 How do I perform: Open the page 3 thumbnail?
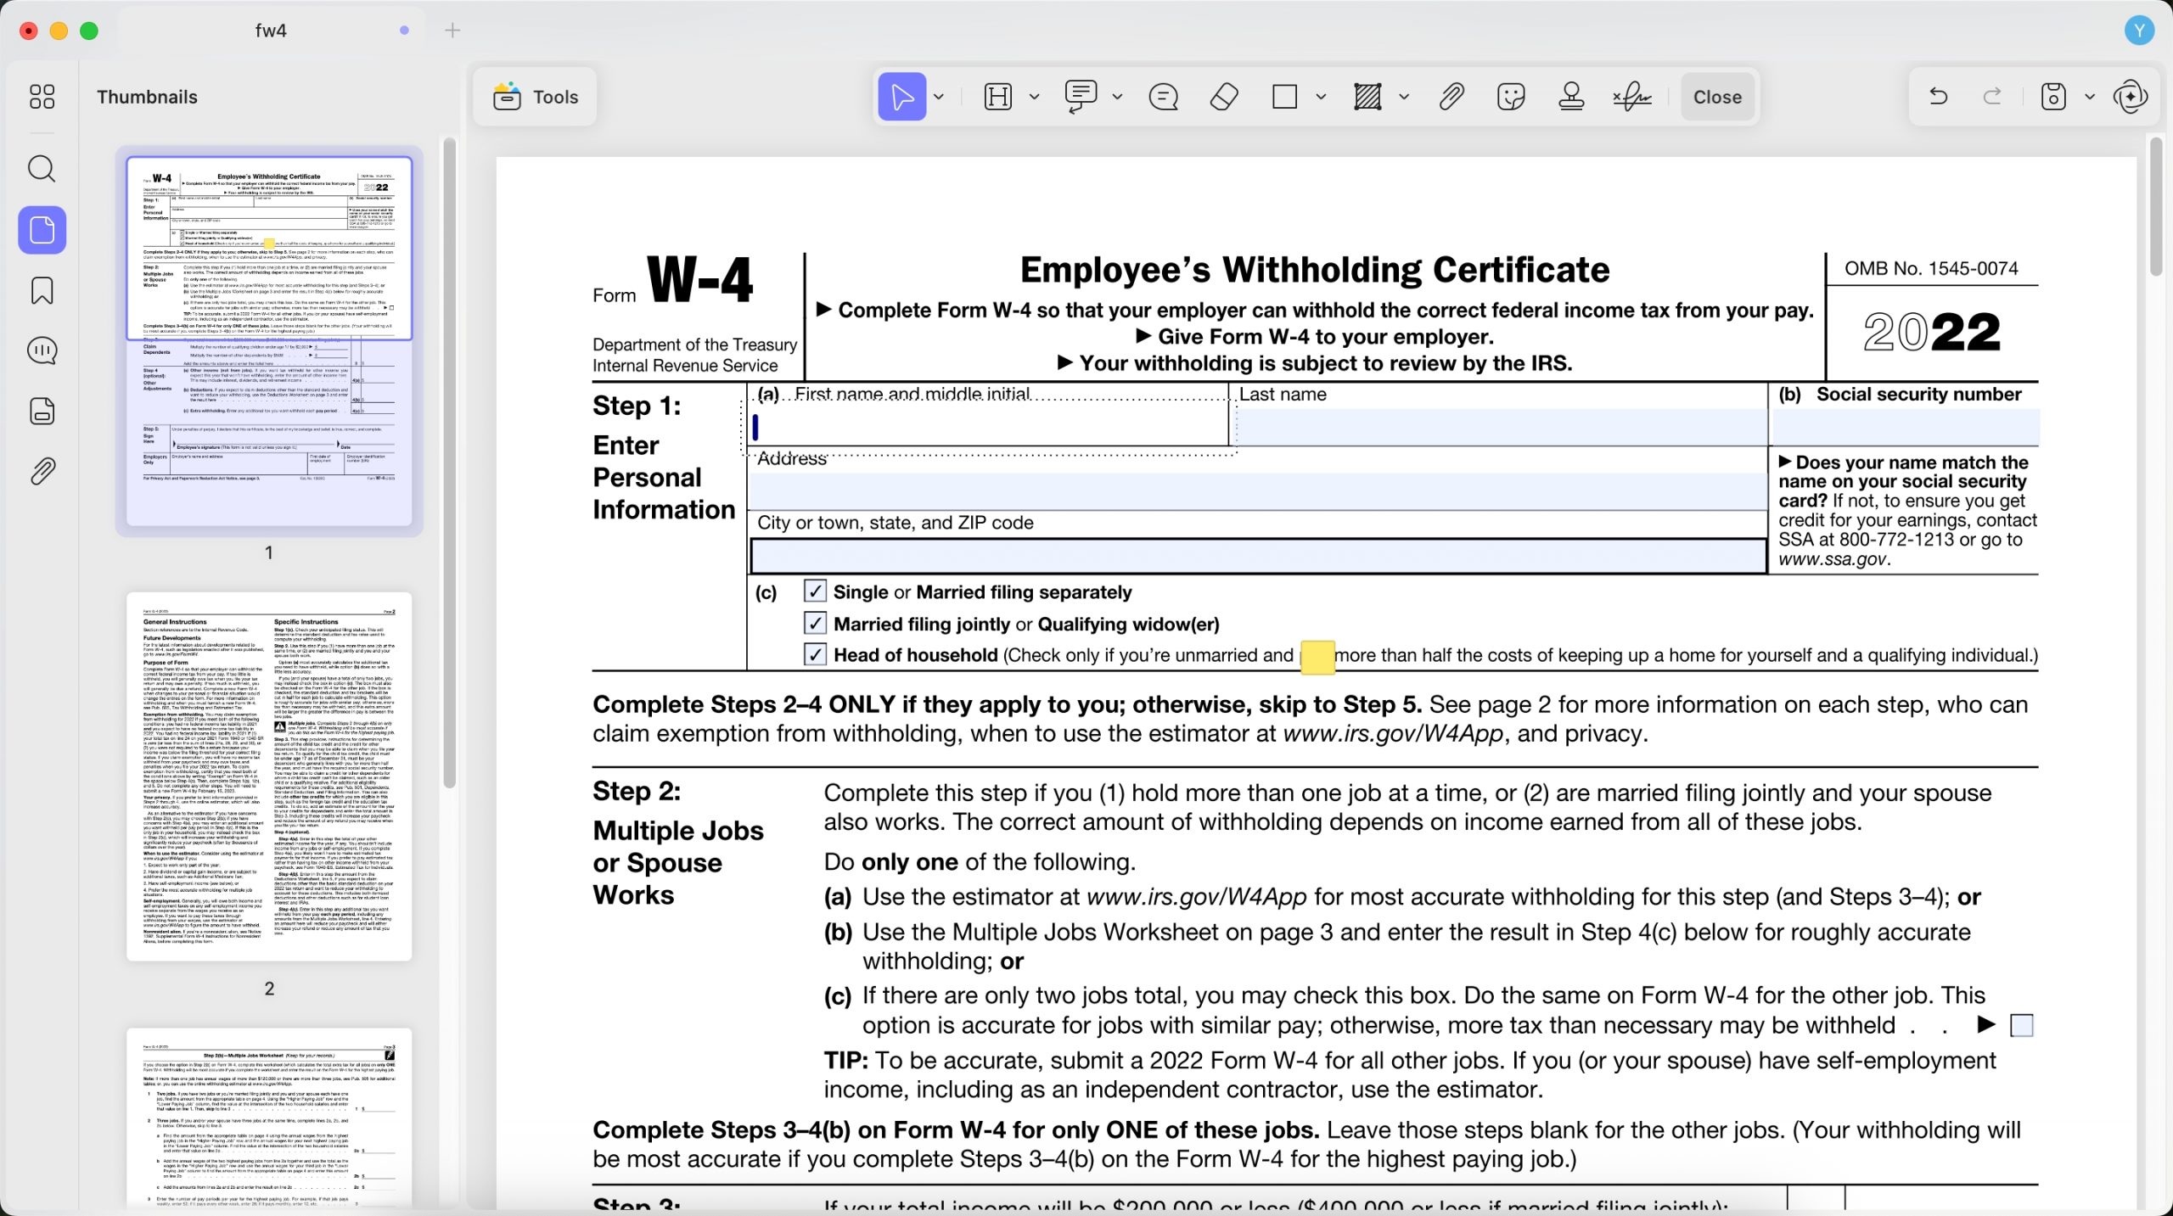[x=269, y=1118]
